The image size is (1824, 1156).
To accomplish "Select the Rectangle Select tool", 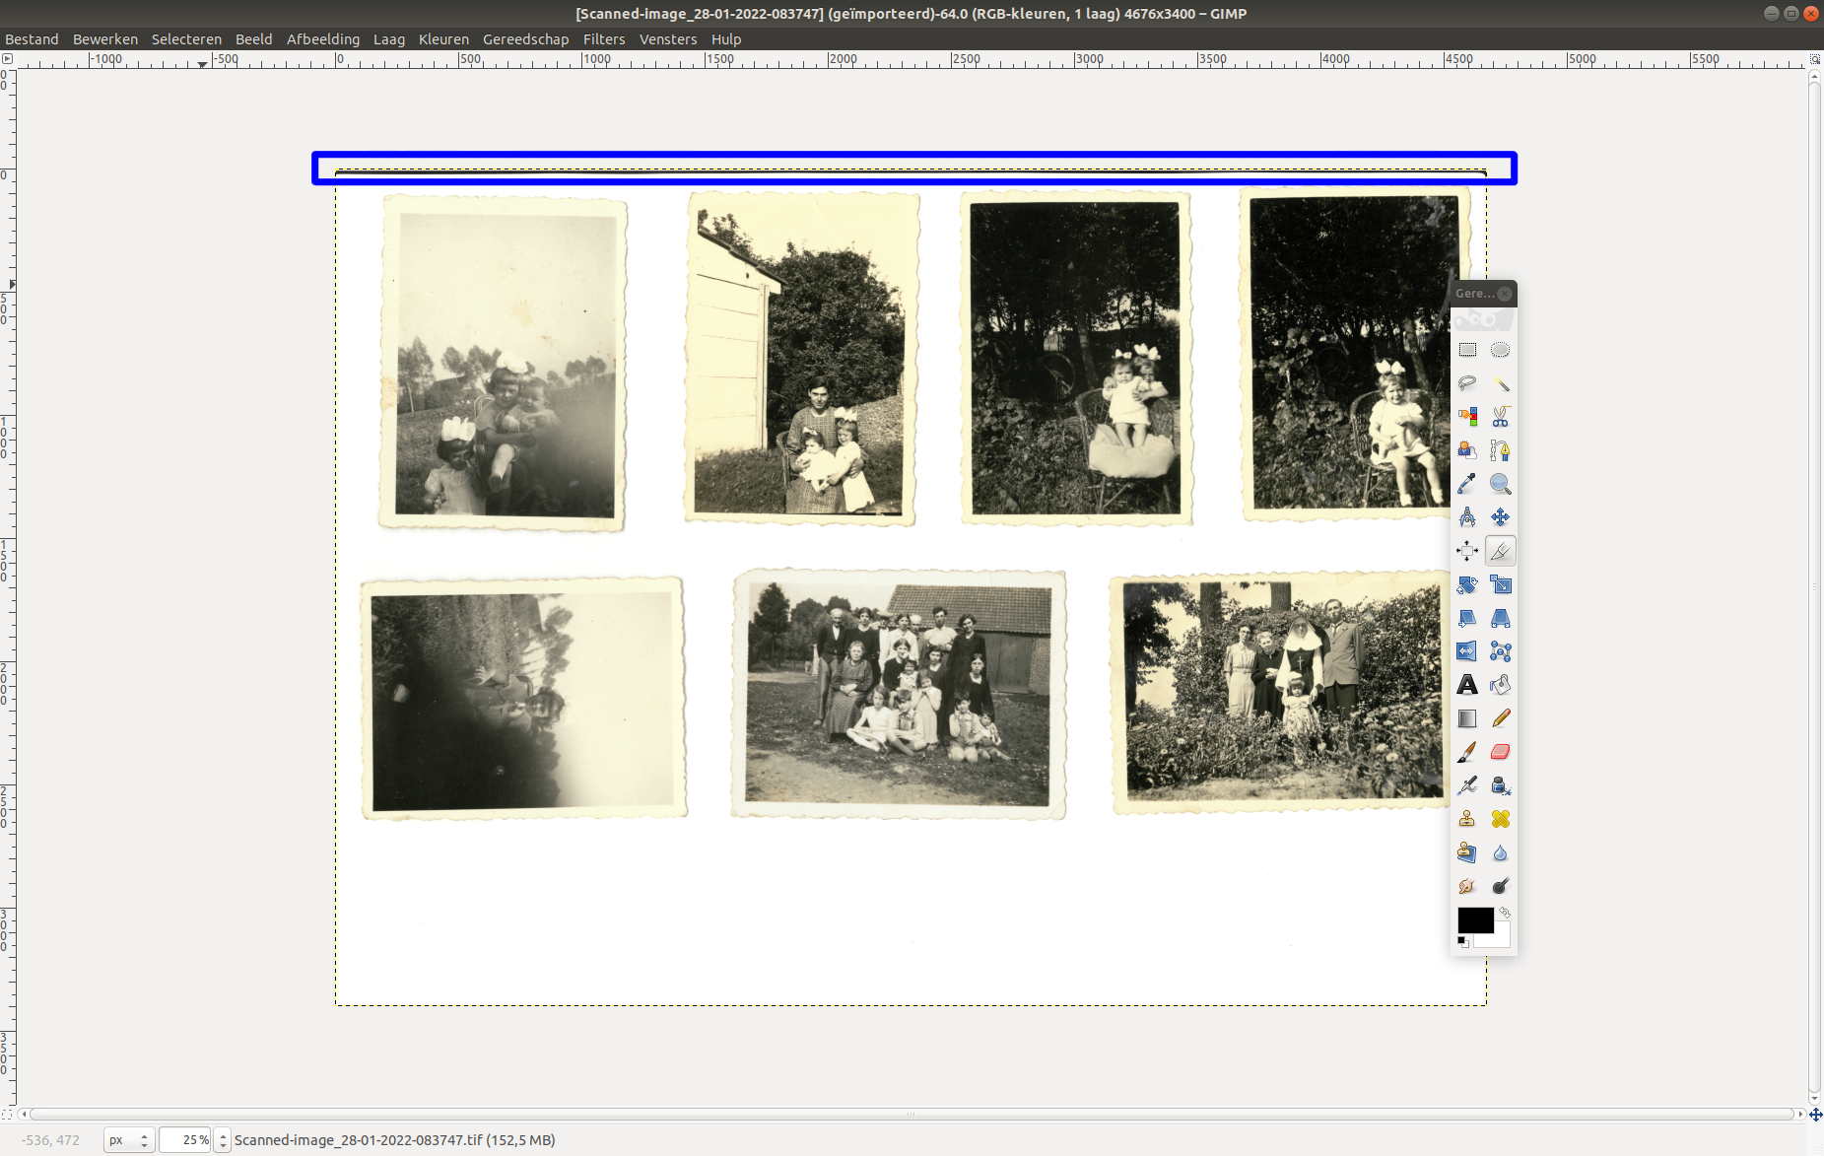I will point(1467,350).
